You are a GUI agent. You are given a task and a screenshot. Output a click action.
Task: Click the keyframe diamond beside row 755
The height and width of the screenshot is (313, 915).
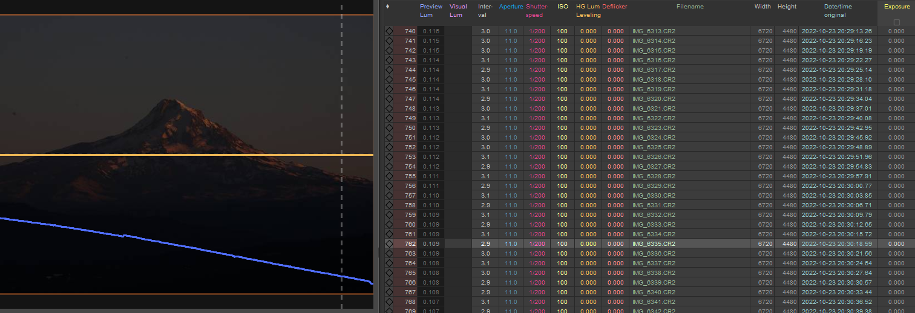coord(389,176)
